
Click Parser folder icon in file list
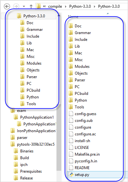tap(71, 80)
